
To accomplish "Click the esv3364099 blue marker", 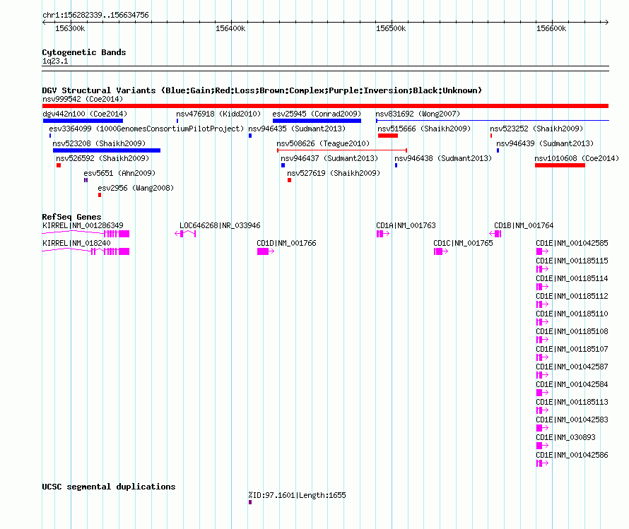I will tap(50, 136).
